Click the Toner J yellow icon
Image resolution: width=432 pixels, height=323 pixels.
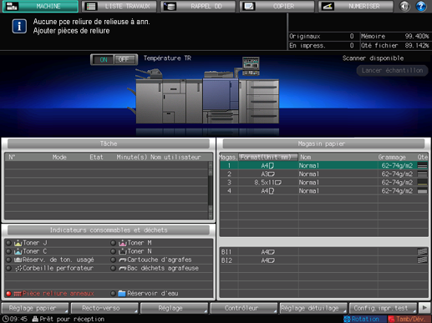(18, 243)
